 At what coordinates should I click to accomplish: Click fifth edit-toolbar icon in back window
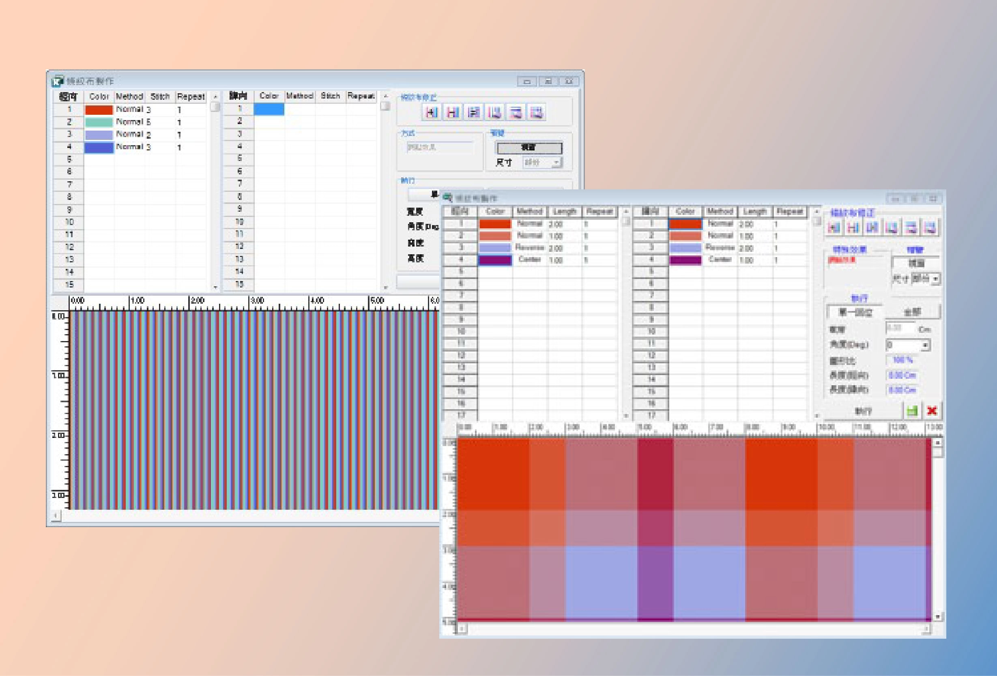pyautogui.click(x=515, y=112)
